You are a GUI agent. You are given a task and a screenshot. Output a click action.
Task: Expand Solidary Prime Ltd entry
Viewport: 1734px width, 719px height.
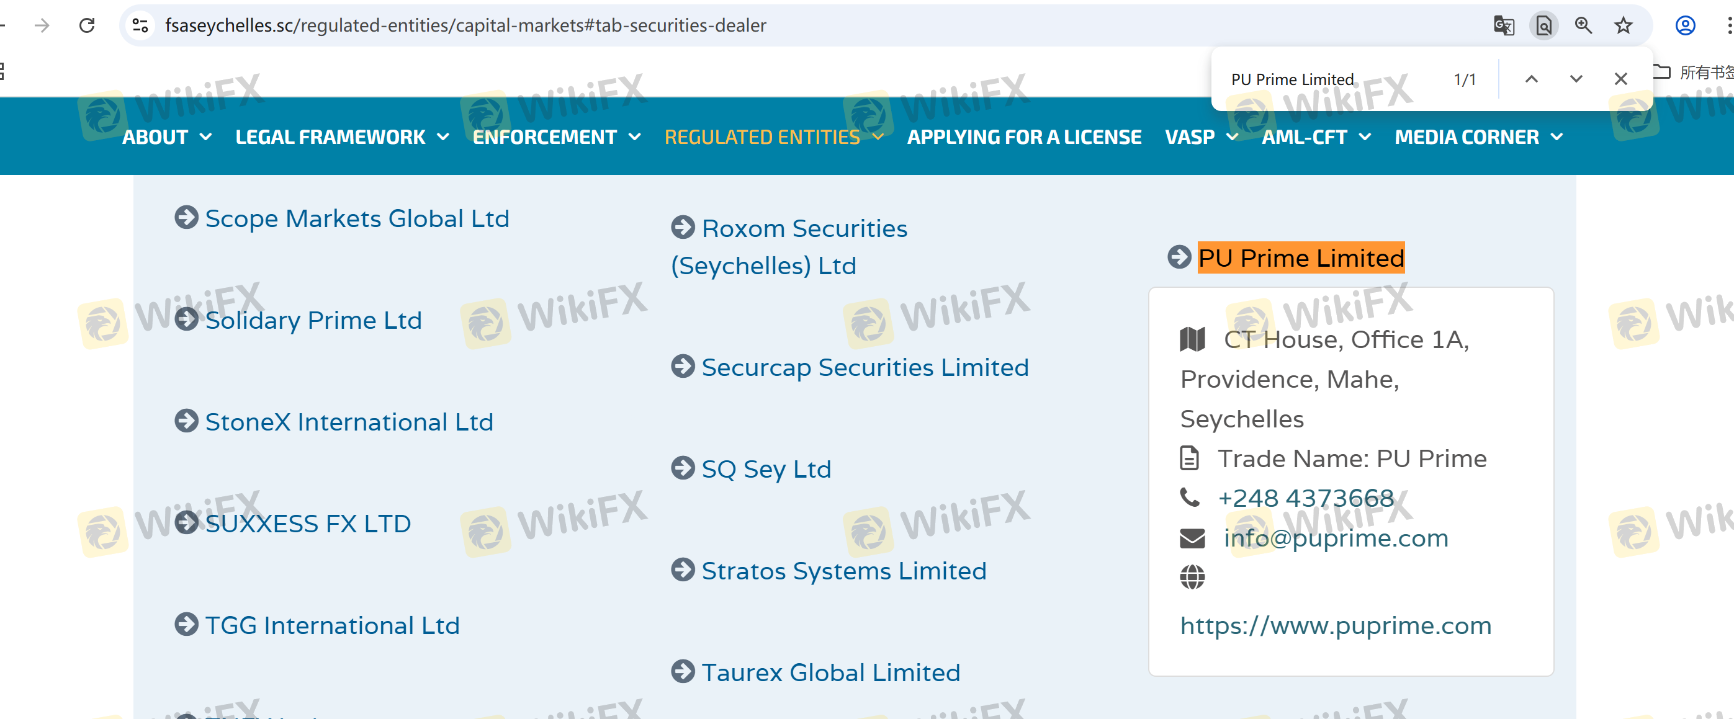pyautogui.click(x=313, y=320)
